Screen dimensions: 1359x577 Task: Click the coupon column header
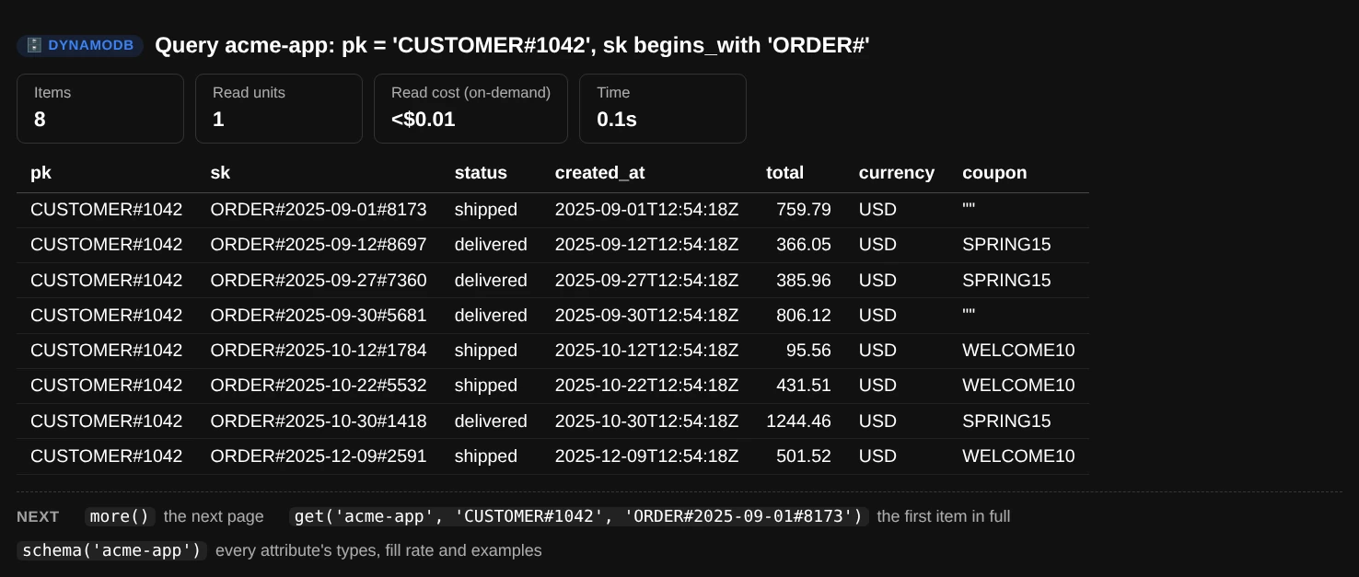pos(994,173)
